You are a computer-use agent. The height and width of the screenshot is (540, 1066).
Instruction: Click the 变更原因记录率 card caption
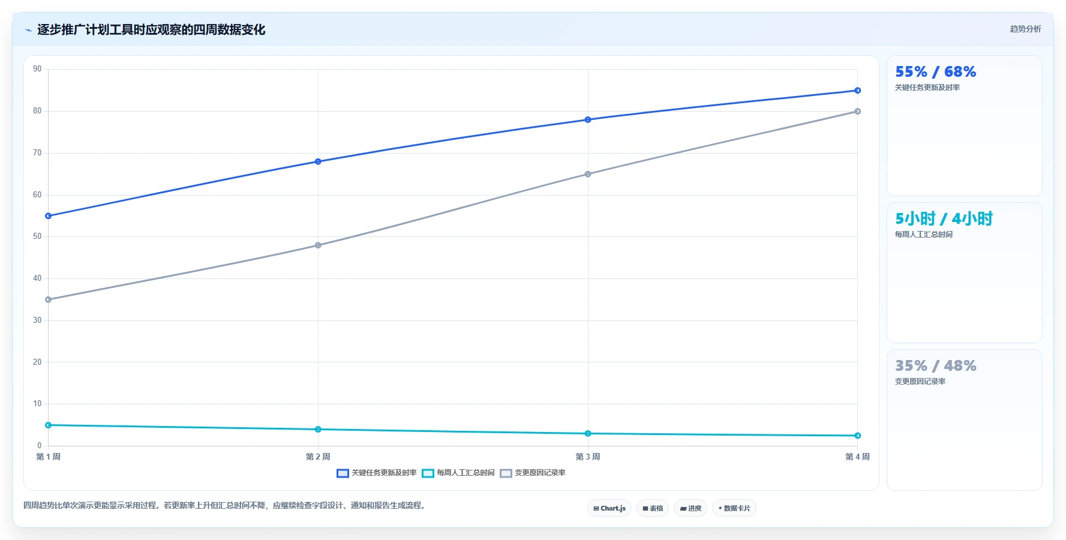coord(920,382)
